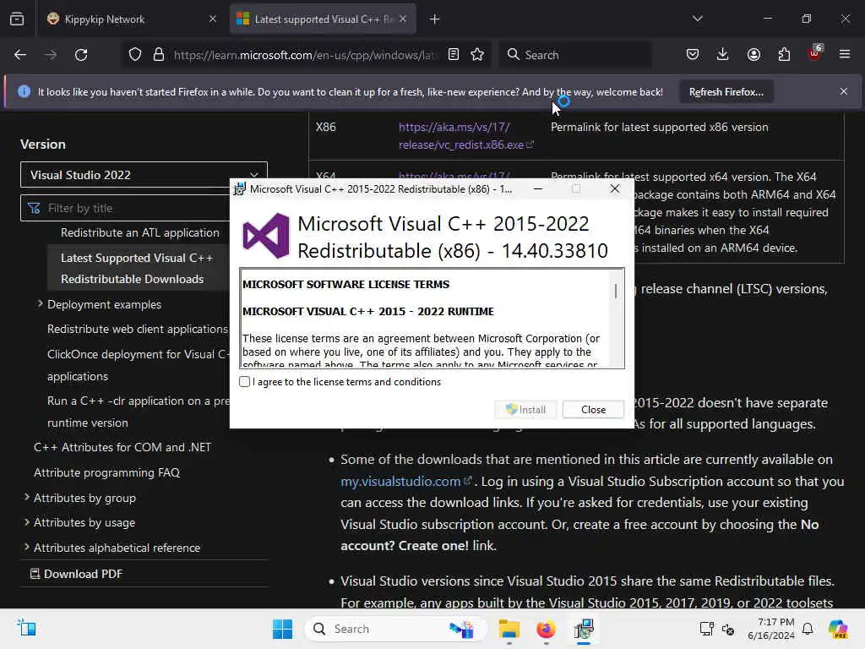This screenshot has height=649, width=865.
Task: Click the Firefox forward arrow
Action: coord(51,55)
